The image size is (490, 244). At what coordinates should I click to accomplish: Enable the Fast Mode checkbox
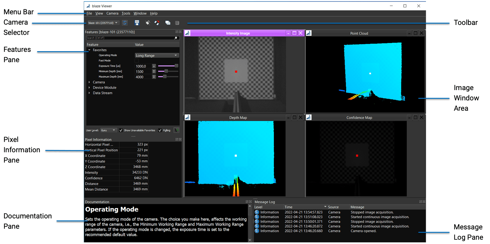click(137, 61)
